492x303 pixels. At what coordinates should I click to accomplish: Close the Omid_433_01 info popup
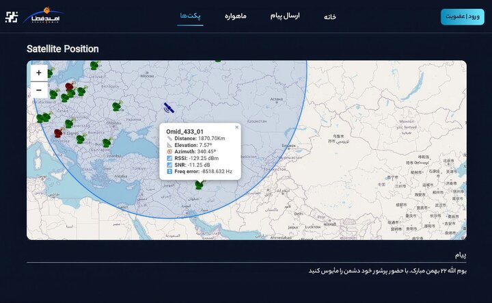[237, 127]
